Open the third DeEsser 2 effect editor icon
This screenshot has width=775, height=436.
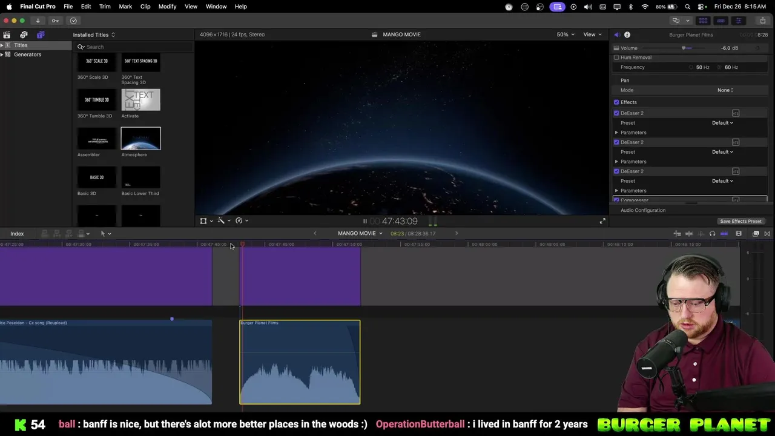736,171
